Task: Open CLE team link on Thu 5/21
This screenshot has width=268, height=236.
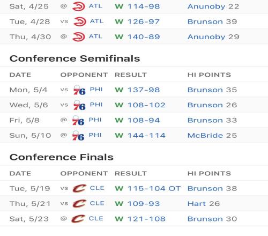Action: pyautogui.click(x=97, y=203)
